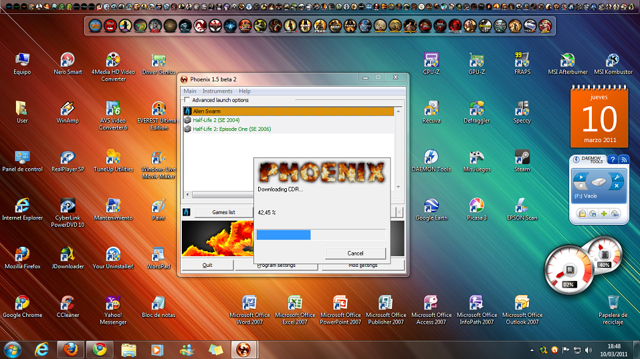Click the DAEMON Tools gadget RSS icon
640x359 pixels.
pos(624,159)
